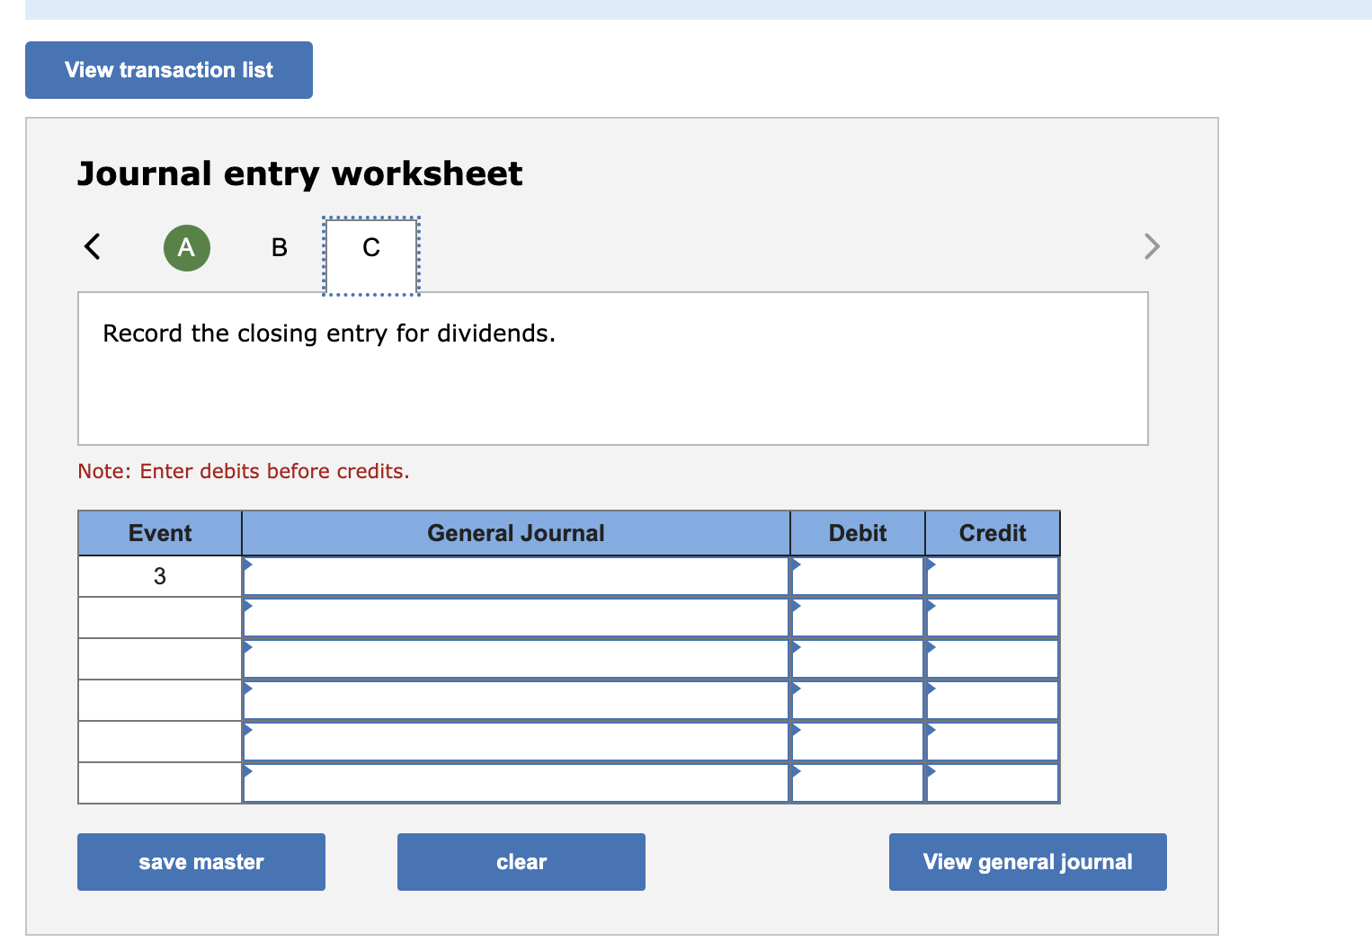Click the View transaction list button
This screenshot has width=1372, height=951.
click(168, 69)
